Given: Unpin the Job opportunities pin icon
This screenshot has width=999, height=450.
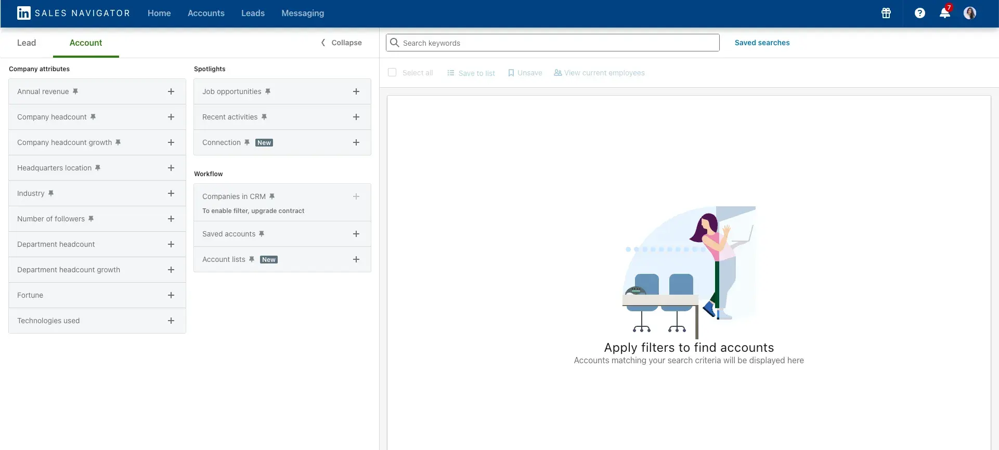Looking at the screenshot, I should (268, 91).
